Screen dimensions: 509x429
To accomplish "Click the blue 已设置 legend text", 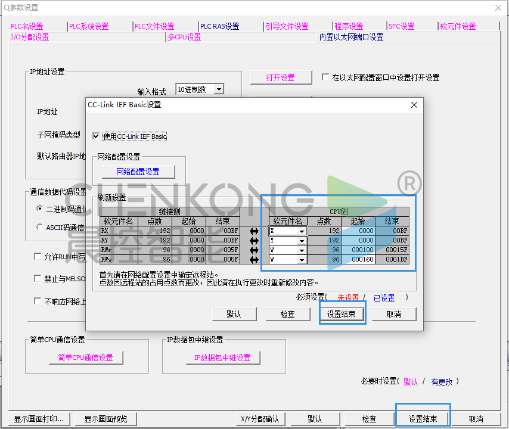I will pyautogui.click(x=384, y=297).
